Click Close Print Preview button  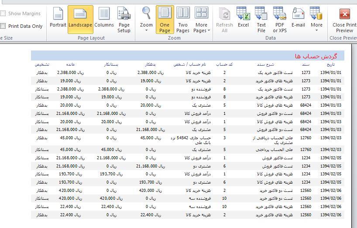point(344,20)
